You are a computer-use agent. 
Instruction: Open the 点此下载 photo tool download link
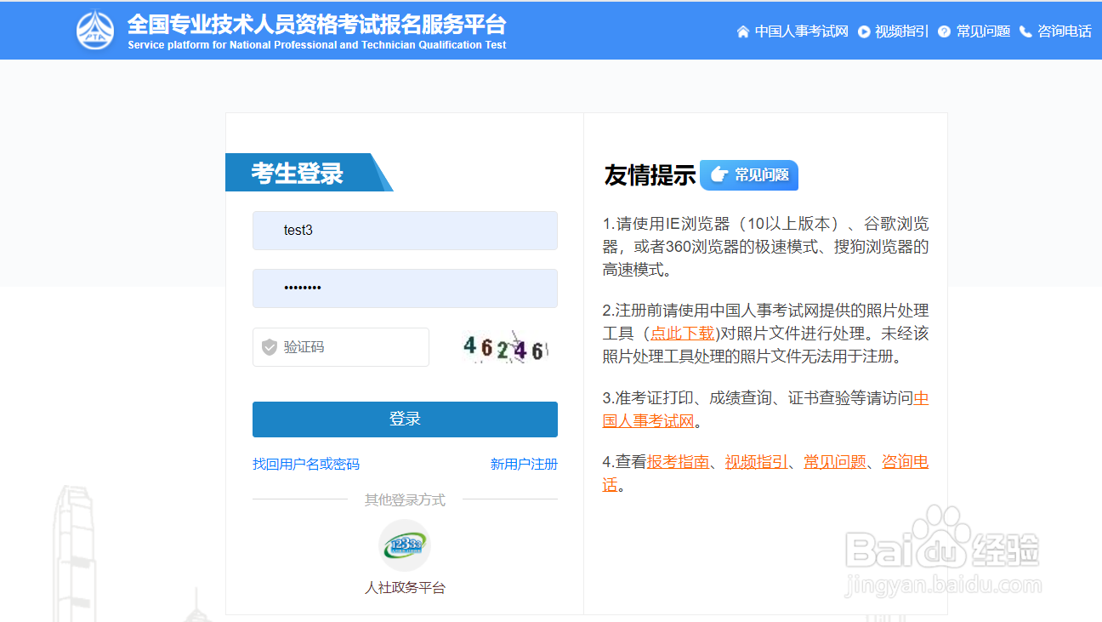click(681, 334)
